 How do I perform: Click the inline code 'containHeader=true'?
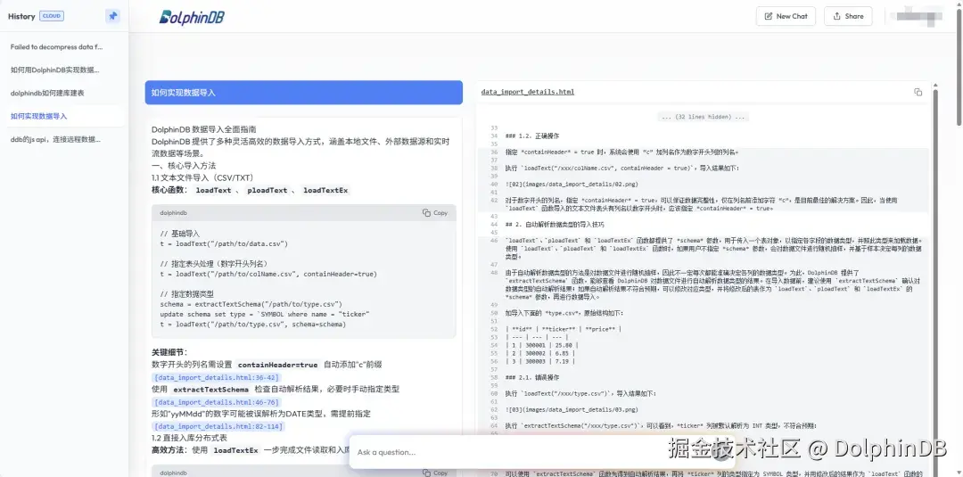(x=277, y=365)
